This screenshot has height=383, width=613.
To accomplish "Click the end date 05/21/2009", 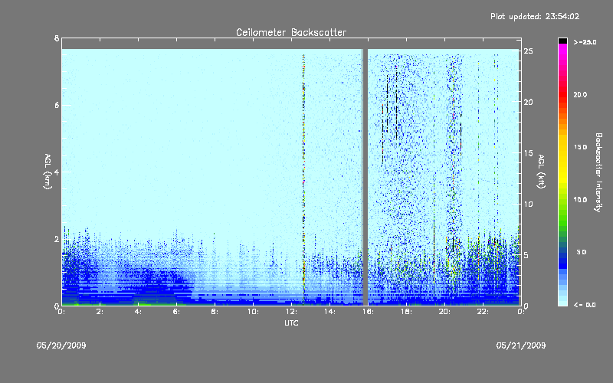I will click(x=521, y=345).
